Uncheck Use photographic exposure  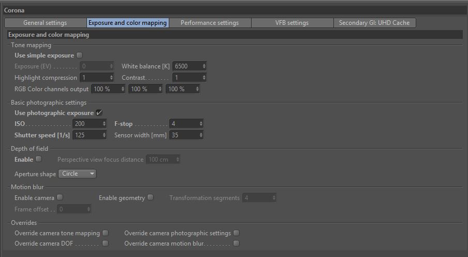point(99,113)
